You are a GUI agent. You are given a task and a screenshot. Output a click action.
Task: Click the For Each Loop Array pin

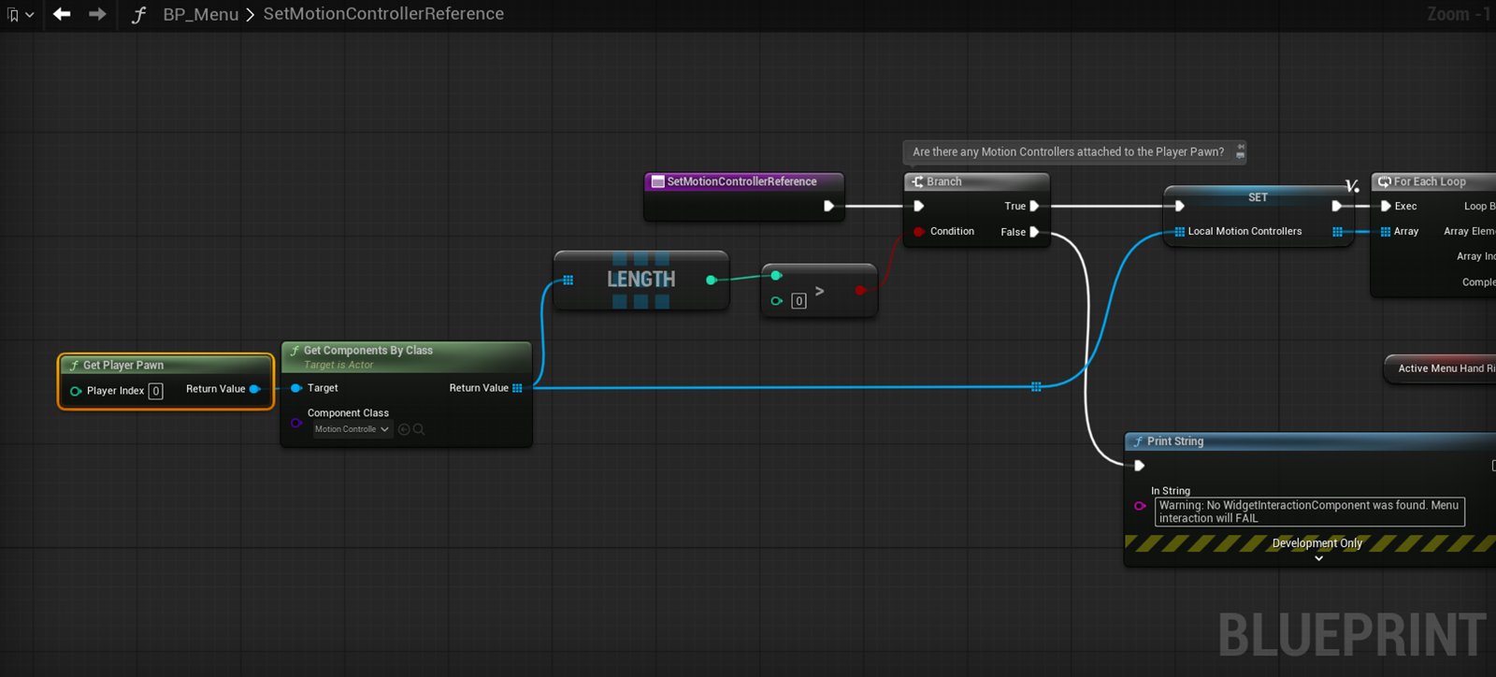point(1386,231)
